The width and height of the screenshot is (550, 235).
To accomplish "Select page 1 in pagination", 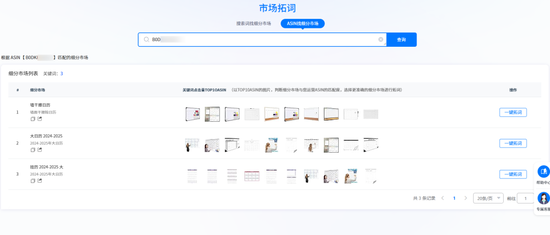I will pyautogui.click(x=454, y=198).
